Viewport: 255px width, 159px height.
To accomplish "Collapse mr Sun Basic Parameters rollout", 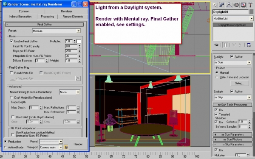I will coord(232,105).
